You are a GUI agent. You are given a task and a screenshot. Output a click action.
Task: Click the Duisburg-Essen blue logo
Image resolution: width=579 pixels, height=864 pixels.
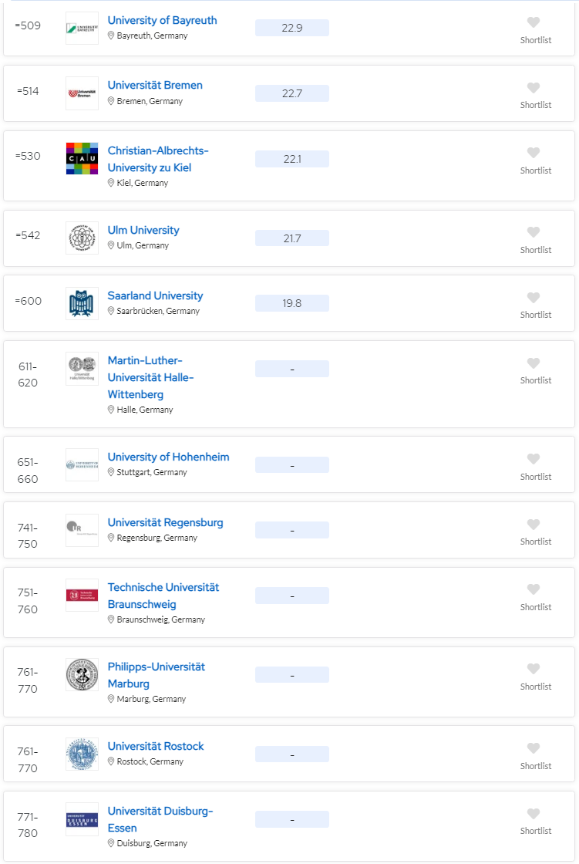[82, 819]
